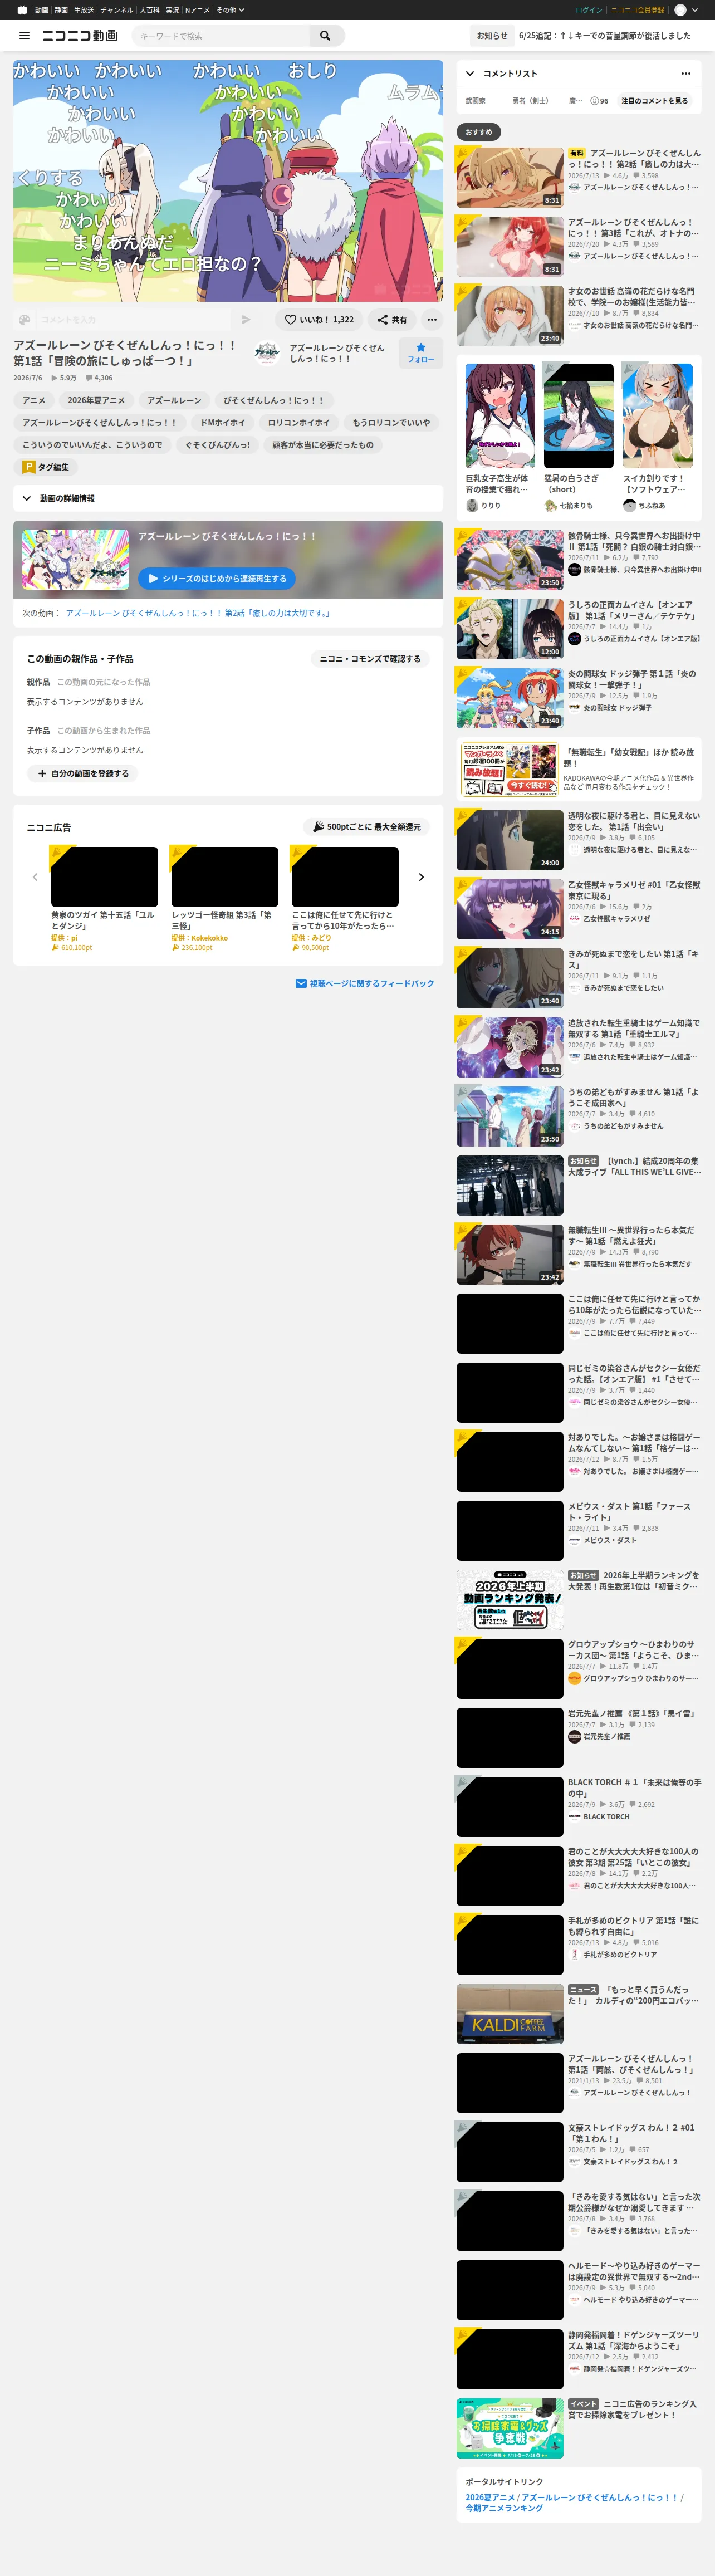Open 今期アニメランキング portal link
The height and width of the screenshot is (2576, 715).
pyautogui.click(x=504, y=2508)
